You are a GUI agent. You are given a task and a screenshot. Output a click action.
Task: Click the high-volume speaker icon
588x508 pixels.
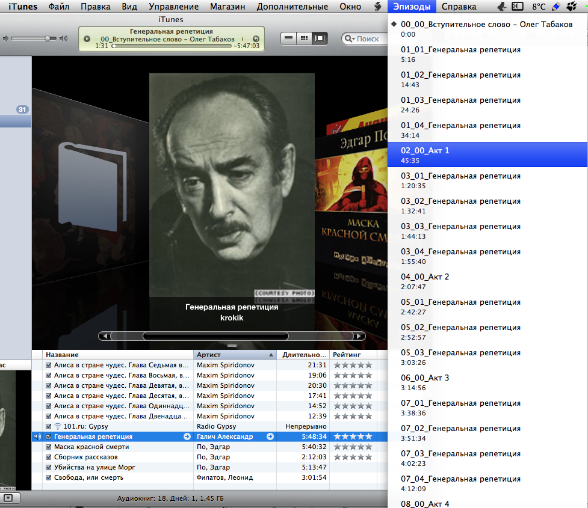64,38
